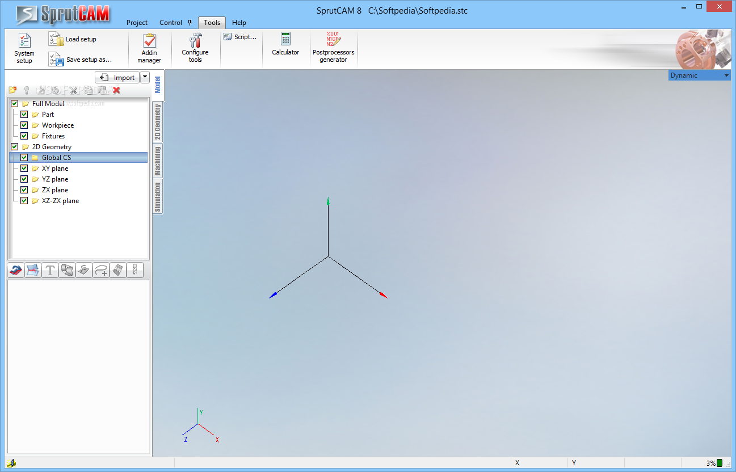Select the Fixtures tree item

tap(53, 136)
